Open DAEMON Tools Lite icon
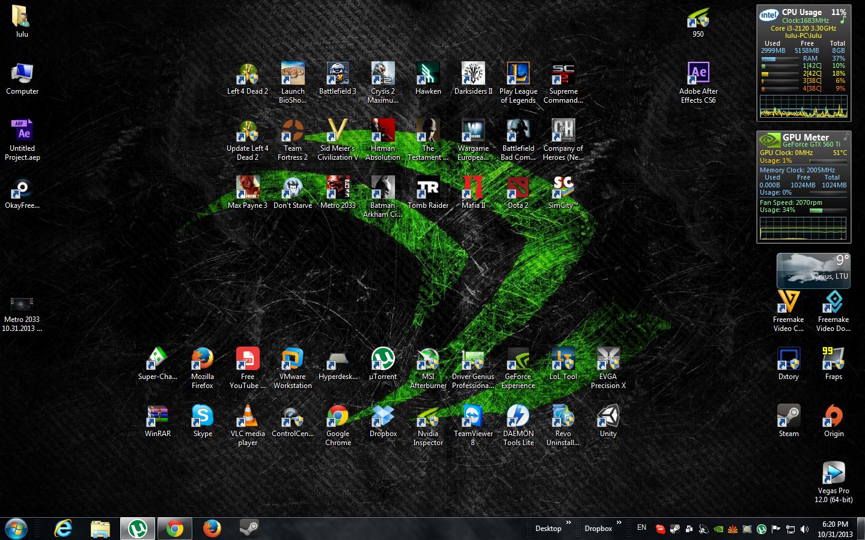865x540 pixels. [x=518, y=425]
